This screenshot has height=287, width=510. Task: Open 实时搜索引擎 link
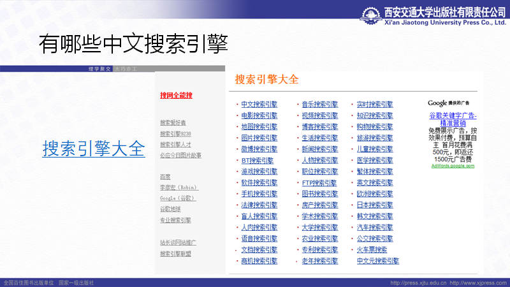(x=375, y=105)
